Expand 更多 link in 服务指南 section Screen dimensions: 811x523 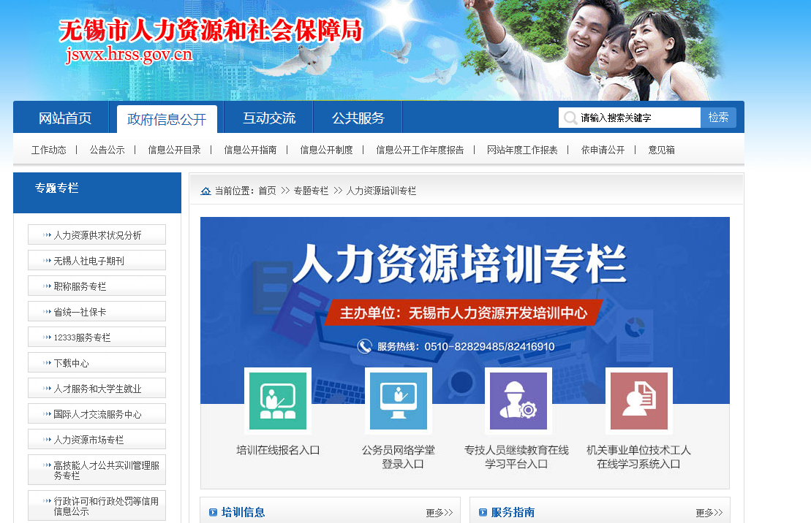click(x=709, y=513)
